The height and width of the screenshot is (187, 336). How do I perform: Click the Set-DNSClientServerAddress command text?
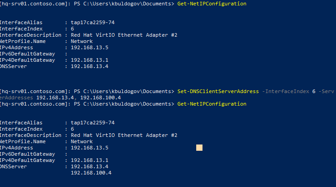point(218,91)
